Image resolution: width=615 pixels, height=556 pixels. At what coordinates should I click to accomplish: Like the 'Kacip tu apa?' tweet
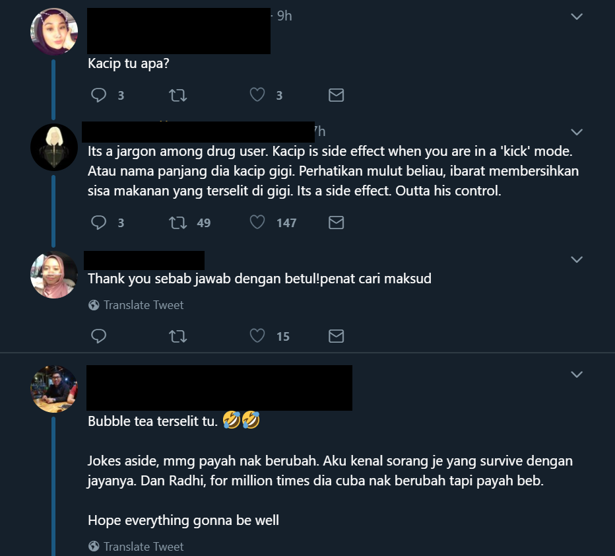257,94
